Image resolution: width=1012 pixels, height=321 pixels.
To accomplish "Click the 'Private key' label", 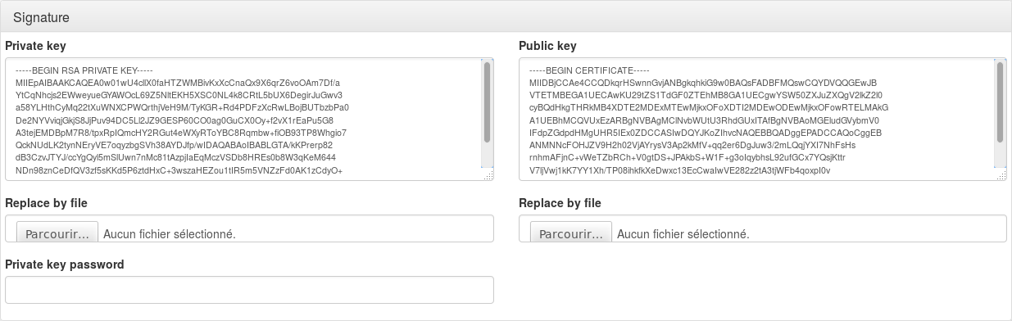I will tap(35, 46).
